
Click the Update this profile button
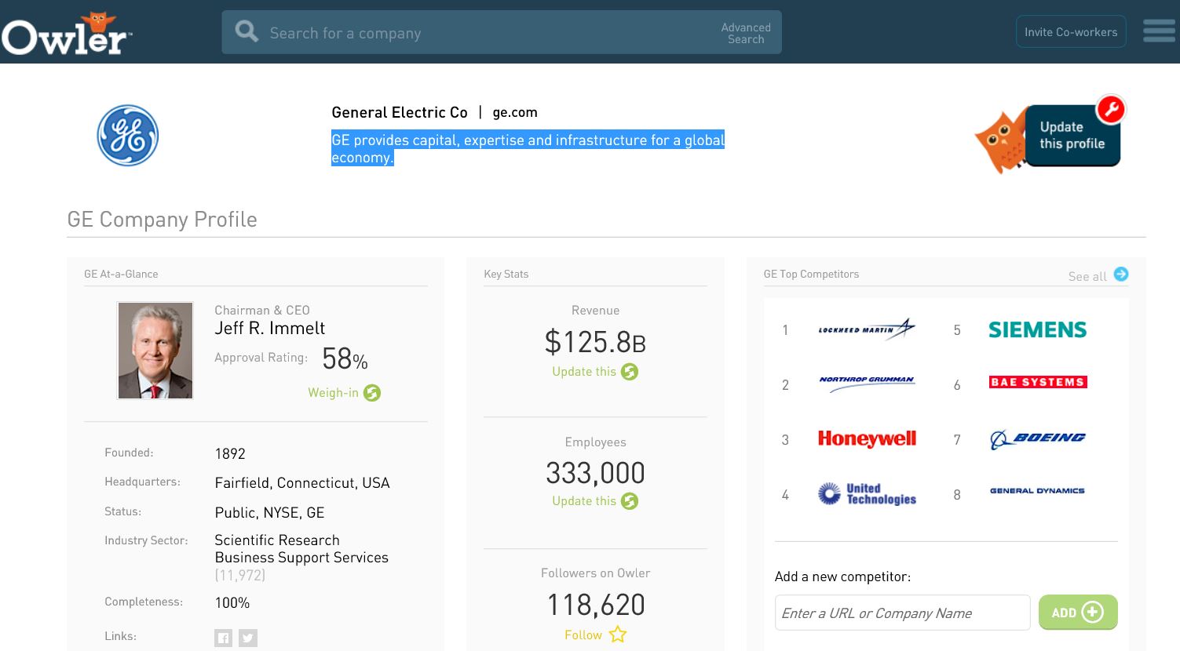coord(1072,136)
